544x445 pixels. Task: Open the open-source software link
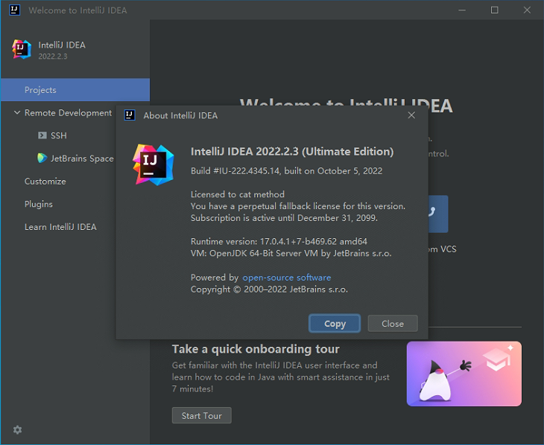click(x=287, y=278)
